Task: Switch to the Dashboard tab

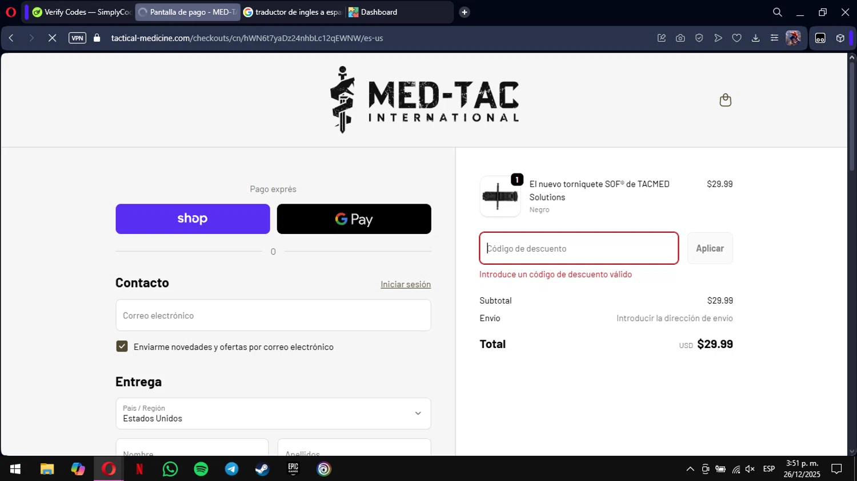Action: (398, 12)
